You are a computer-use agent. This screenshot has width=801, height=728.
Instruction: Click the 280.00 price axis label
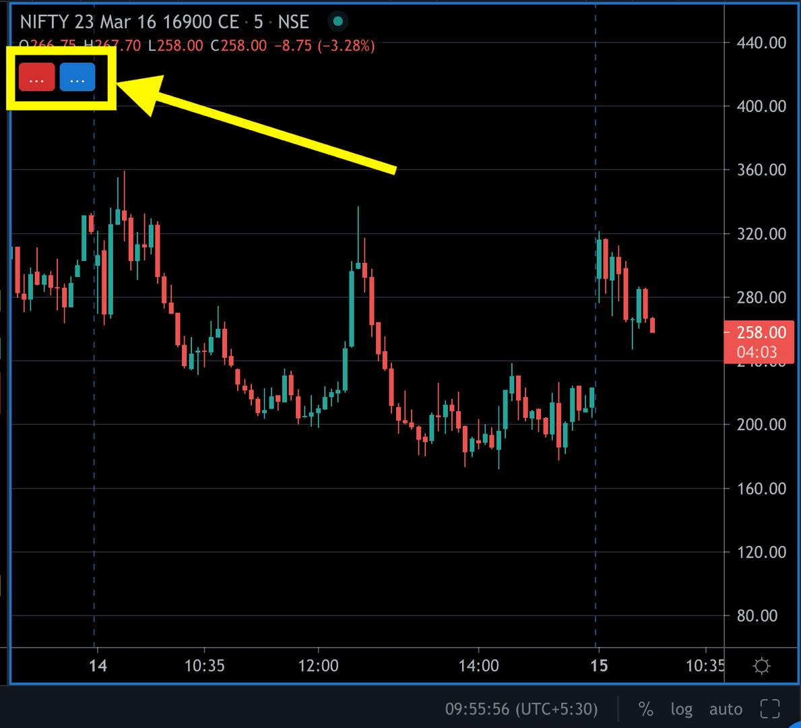tap(761, 297)
